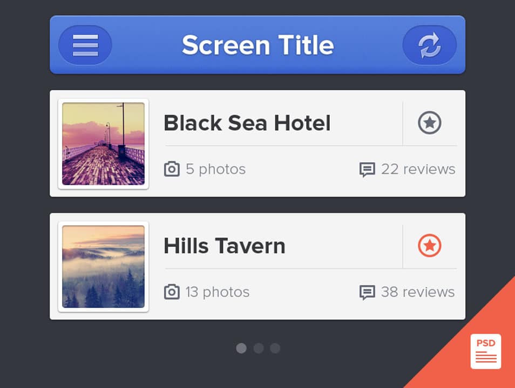Favorite the Black Sea Hotel with the star
The height and width of the screenshot is (388, 515).
pos(430,123)
